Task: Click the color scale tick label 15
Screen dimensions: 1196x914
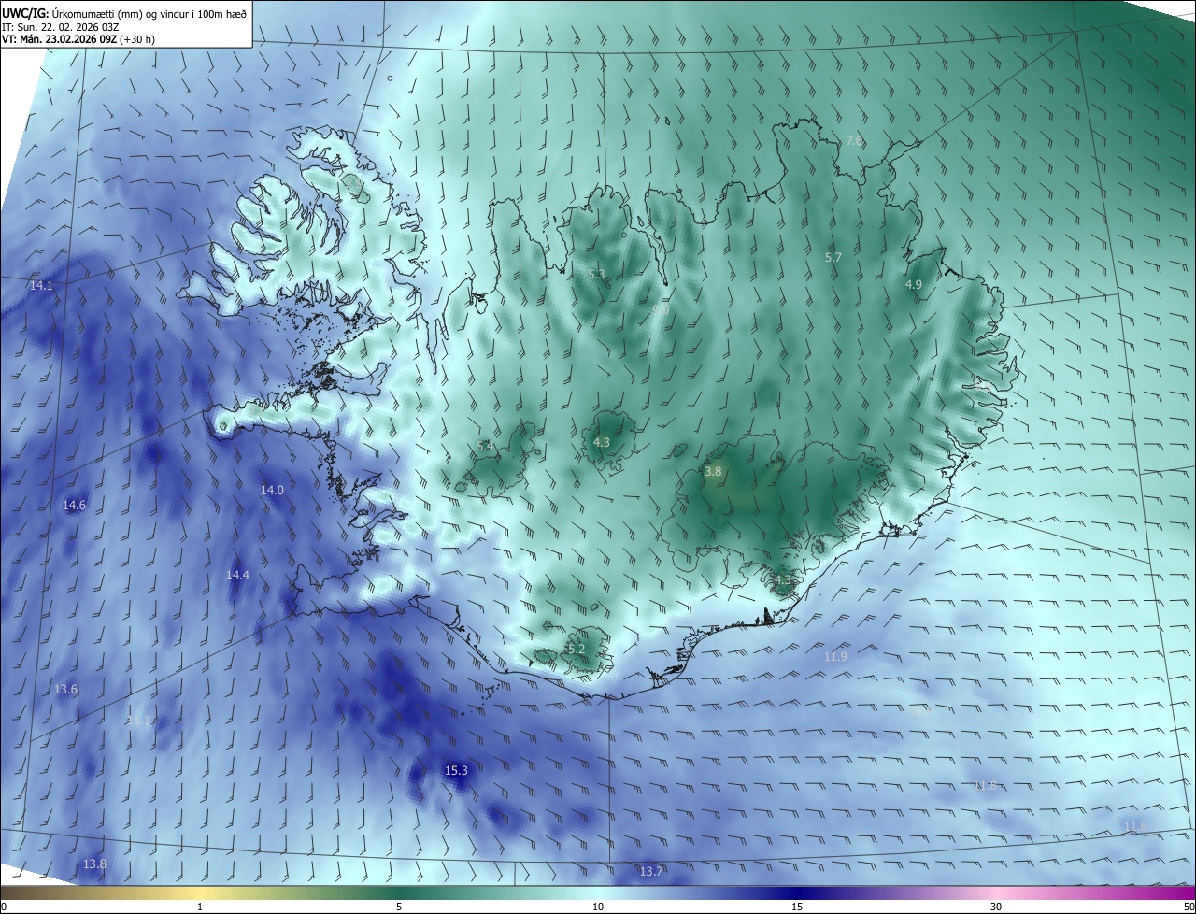Action: point(797,907)
